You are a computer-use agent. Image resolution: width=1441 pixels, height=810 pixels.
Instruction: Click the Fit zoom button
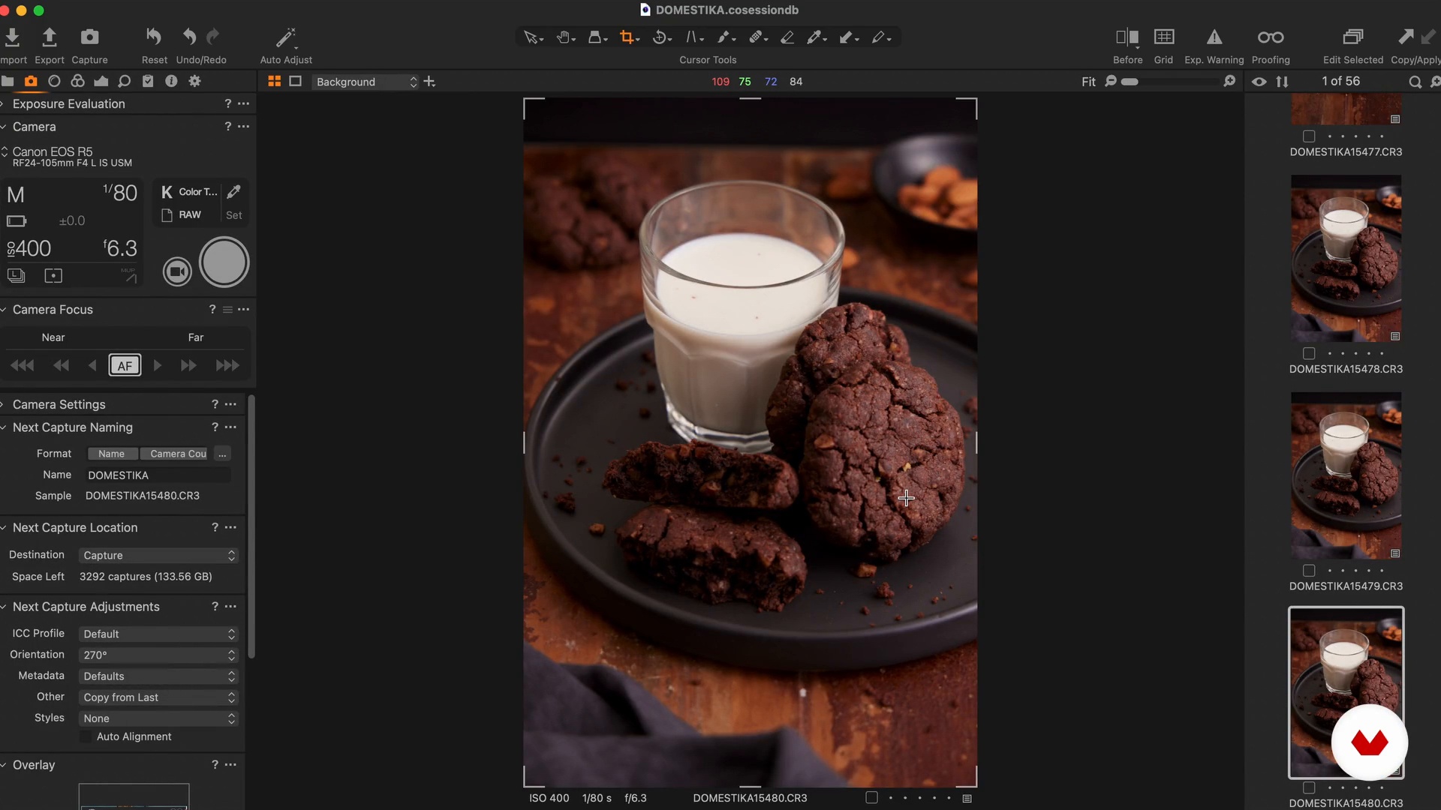(x=1088, y=82)
